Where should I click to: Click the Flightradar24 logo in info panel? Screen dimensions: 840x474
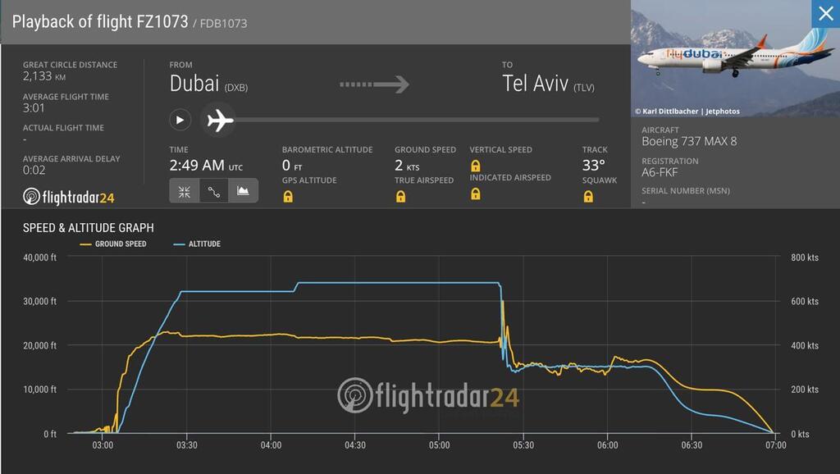[x=69, y=197]
